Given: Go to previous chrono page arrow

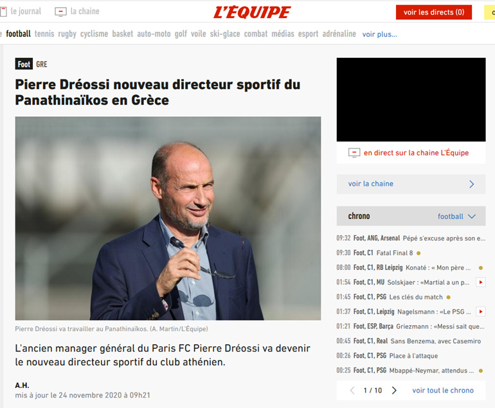Looking at the screenshot, I should point(352,390).
